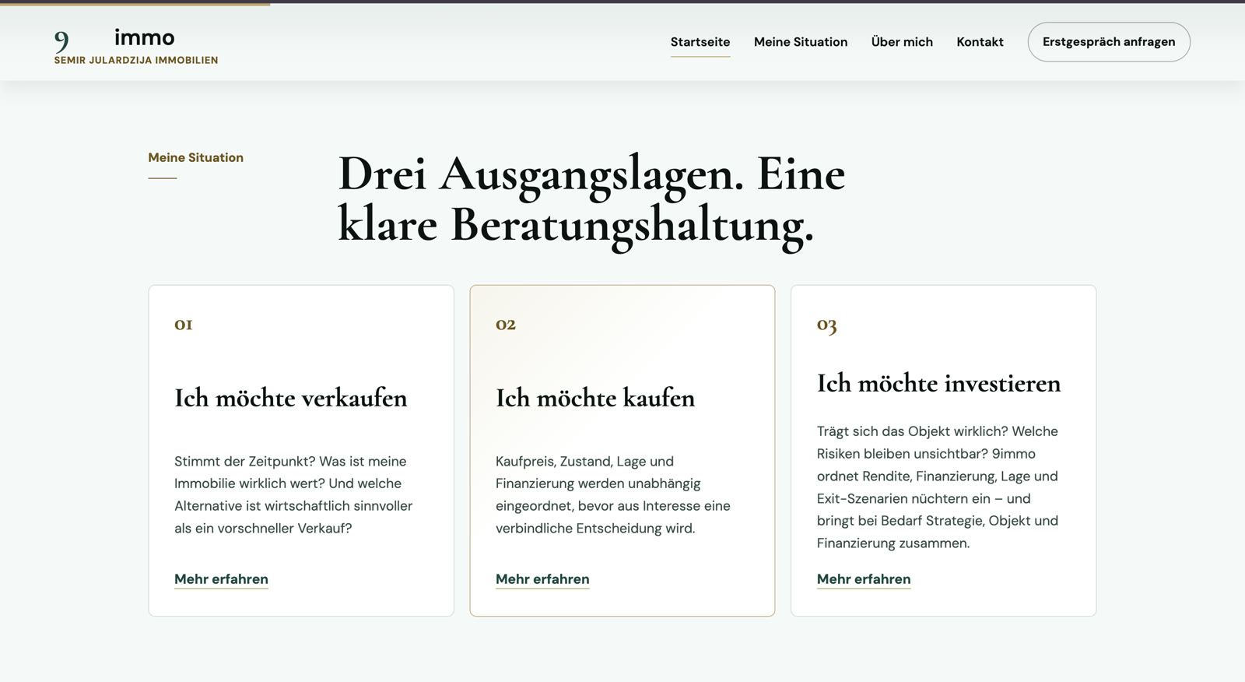
Task: Open the Startseite menu item
Action: (700, 42)
